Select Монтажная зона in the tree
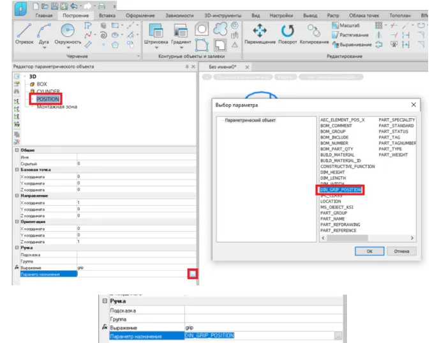The height and width of the screenshot is (343, 439). [x=57, y=107]
